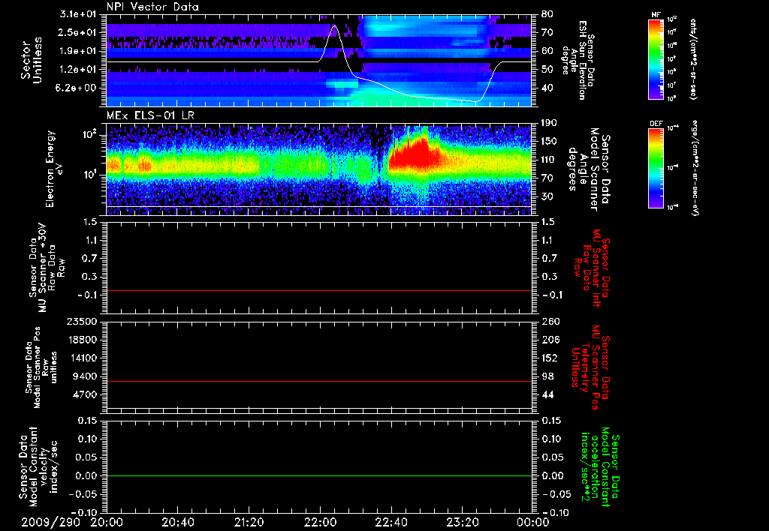Click the 3.1e+01 sector tick label
Screen dimensions: 769x531
(x=79, y=14)
